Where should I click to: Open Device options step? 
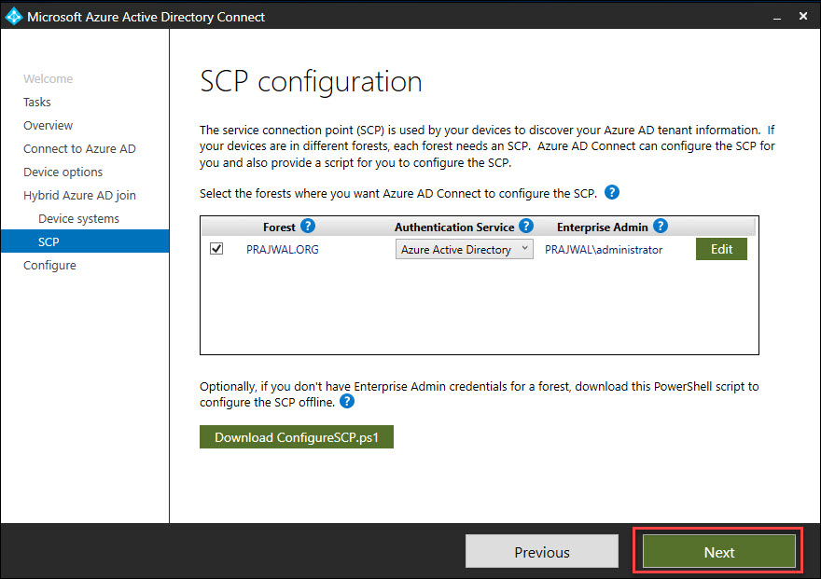click(x=63, y=172)
